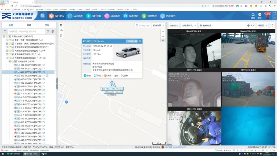Viewport: 277px width, 156px height.
Task: Toggle checkbox for 车辆监控中心 root node
Action: pos(10,36)
